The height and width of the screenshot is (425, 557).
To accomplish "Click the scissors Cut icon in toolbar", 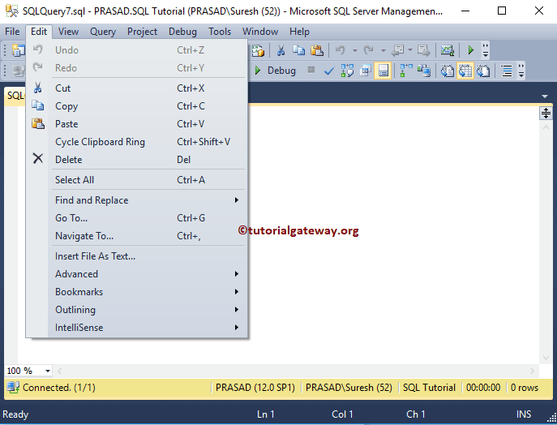I will tap(281, 50).
